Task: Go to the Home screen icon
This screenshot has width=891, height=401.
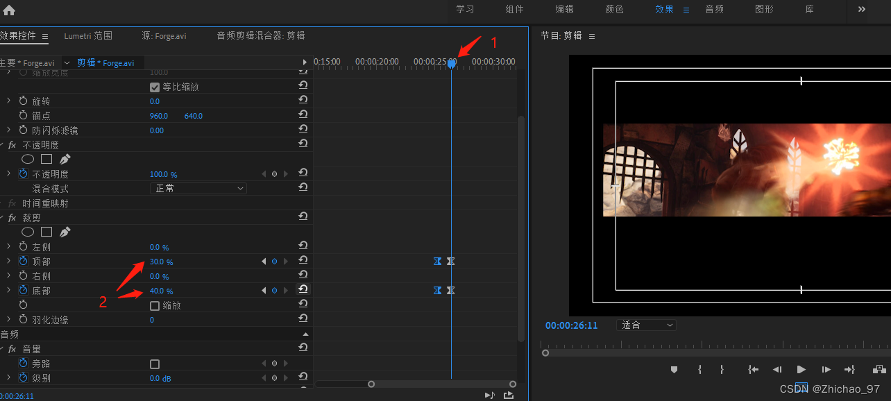Action: pos(9,10)
